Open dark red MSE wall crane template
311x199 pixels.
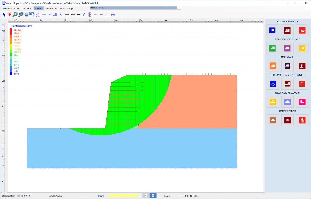(x=302, y=66)
